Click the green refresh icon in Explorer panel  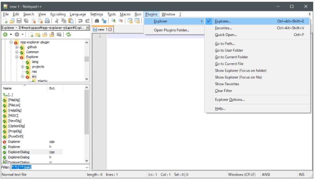pyautogui.click(x=68, y=34)
